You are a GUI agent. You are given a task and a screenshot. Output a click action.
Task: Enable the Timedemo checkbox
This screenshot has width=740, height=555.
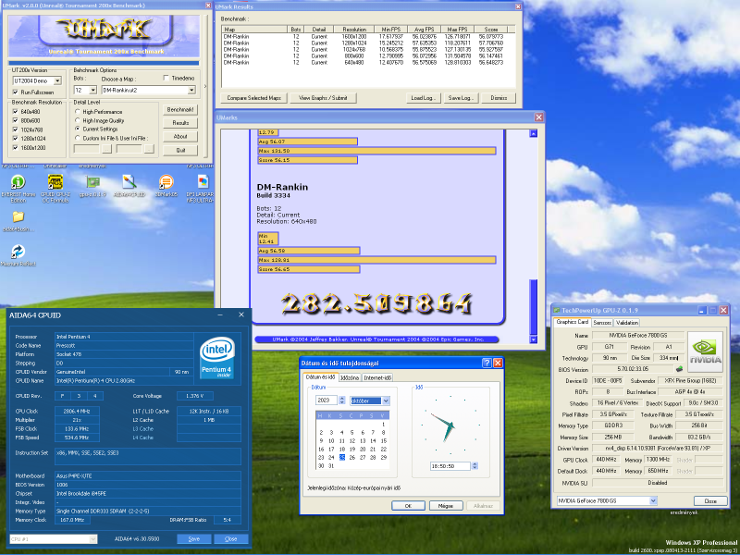click(166, 78)
